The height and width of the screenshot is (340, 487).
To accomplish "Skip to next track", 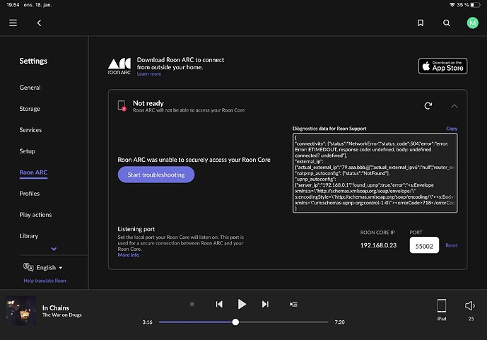I will (x=265, y=304).
